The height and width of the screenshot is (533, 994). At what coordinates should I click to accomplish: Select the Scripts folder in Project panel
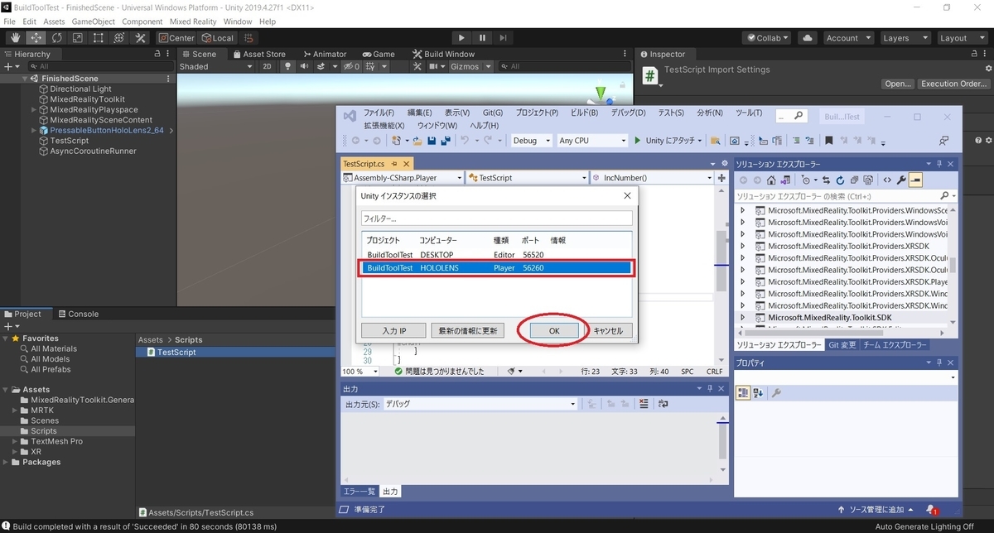coord(44,431)
